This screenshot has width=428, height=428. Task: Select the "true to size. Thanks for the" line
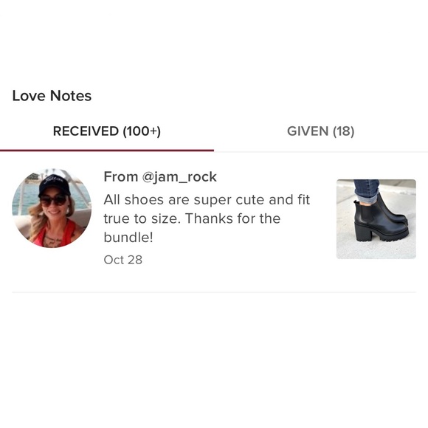click(192, 218)
